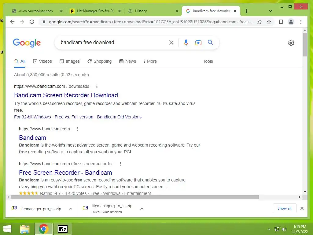This screenshot has height=235, width=313.
Task: Open a new browser tab
Action: point(247,11)
